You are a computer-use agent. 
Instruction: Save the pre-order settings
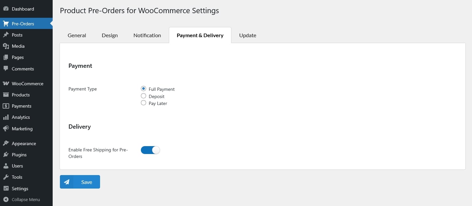point(80,182)
